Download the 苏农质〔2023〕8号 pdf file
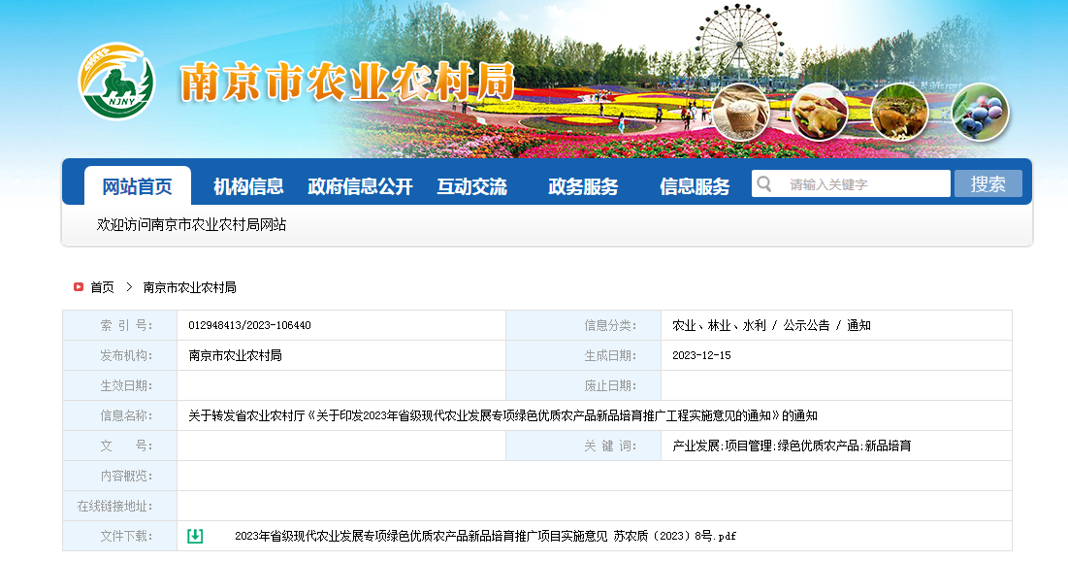The height and width of the screenshot is (561, 1068). (x=485, y=536)
